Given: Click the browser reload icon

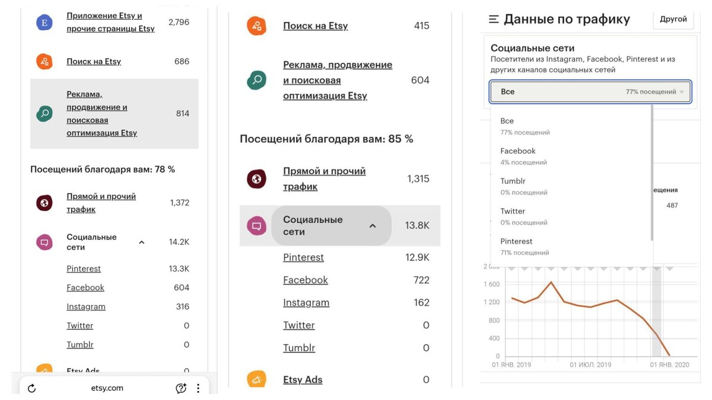Looking at the screenshot, I should pyautogui.click(x=32, y=388).
